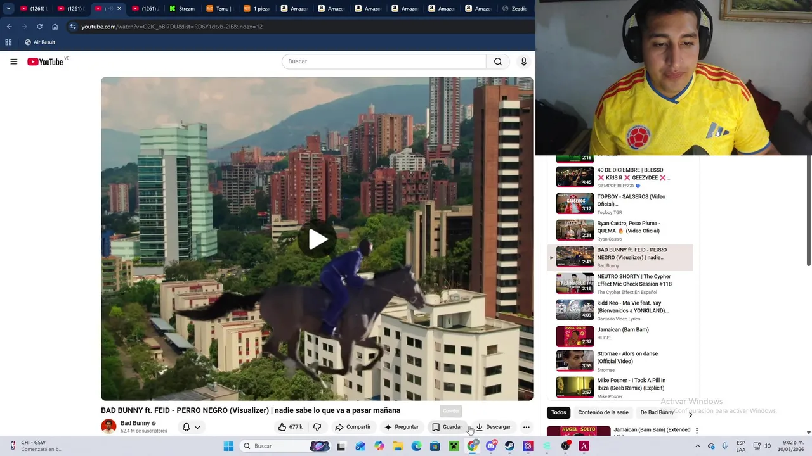The height and width of the screenshot is (456, 812).
Task: Click the address bar URL
Action: pyautogui.click(x=172, y=27)
